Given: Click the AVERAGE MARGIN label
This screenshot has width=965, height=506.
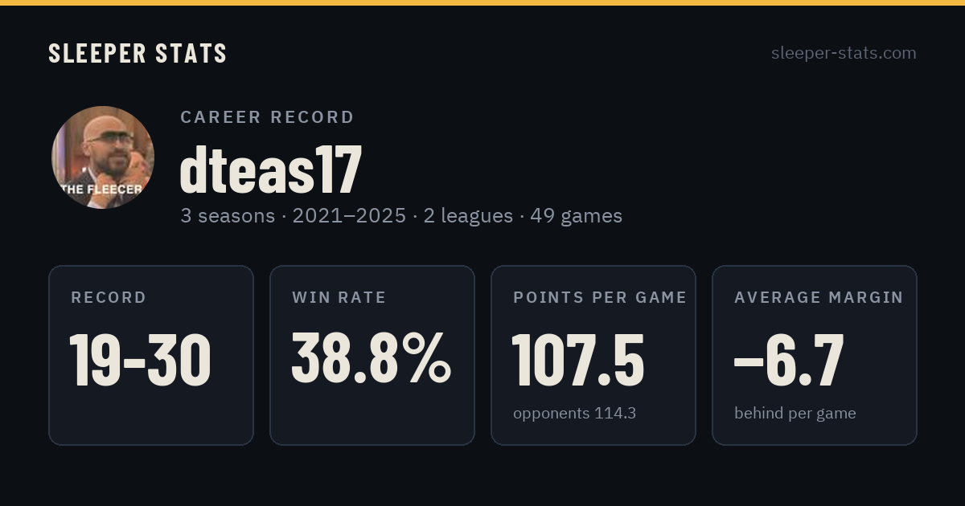Looking at the screenshot, I should click(x=819, y=298).
